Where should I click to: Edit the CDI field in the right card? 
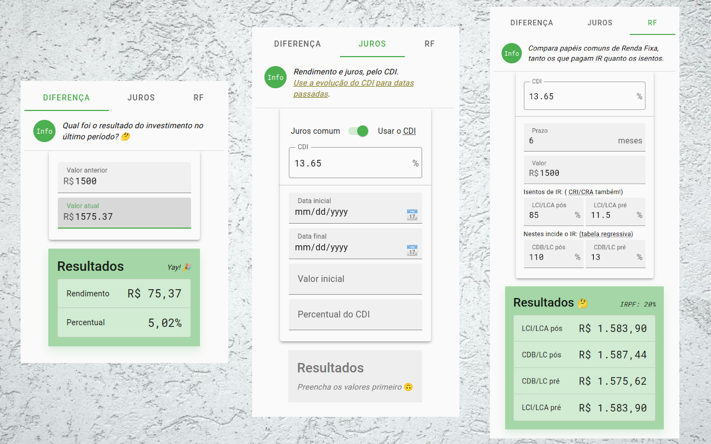click(x=584, y=96)
